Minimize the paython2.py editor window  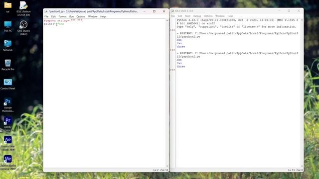(x=145, y=11)
